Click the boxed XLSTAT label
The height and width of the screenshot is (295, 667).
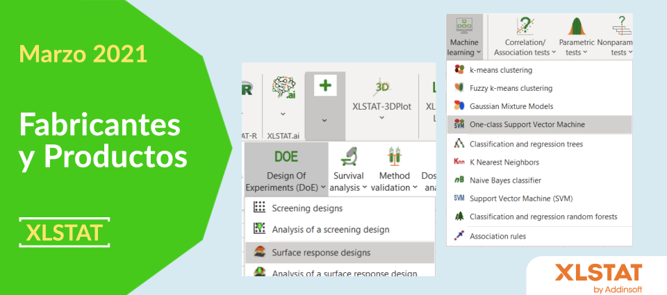click(65, 233)
